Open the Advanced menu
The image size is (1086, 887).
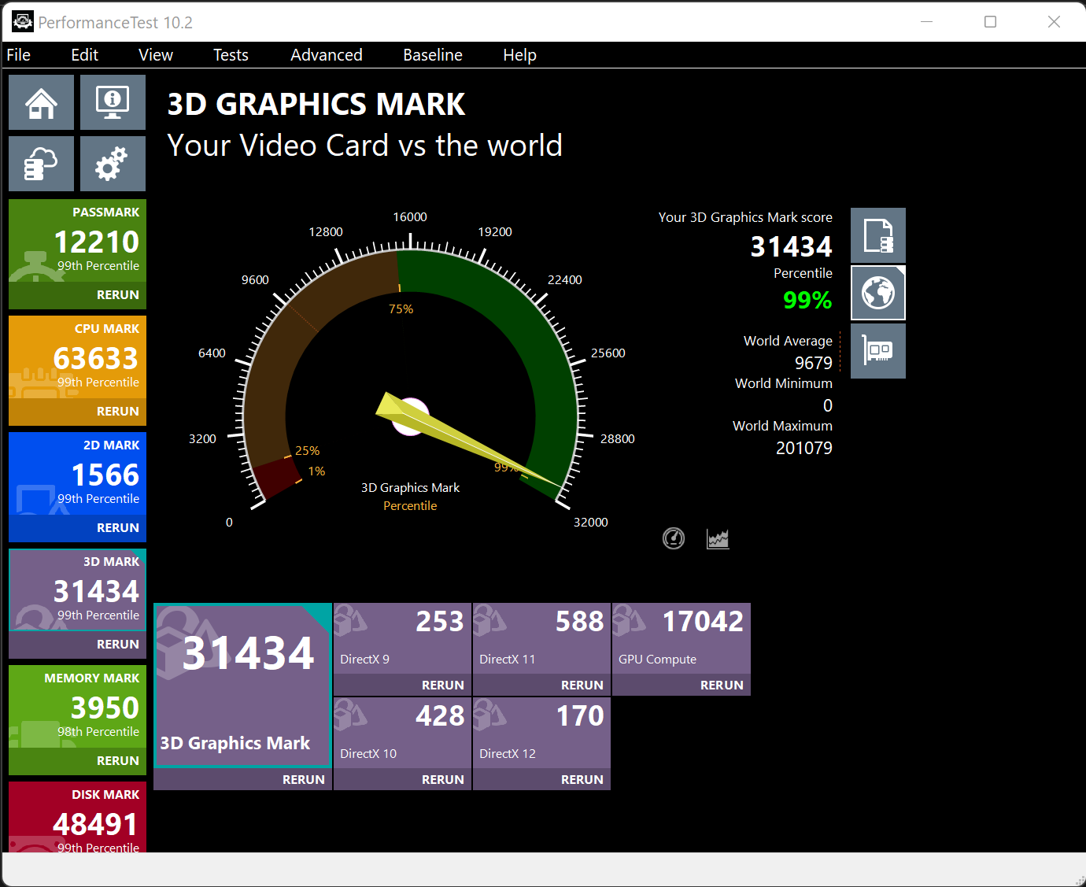pyautogui.click(x=326, y=55)
